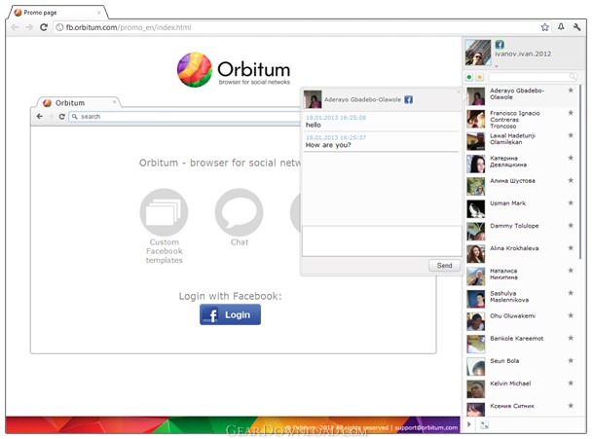Open chat with Lawal Hadetunji Olamilekan

[x=521, y=141]
